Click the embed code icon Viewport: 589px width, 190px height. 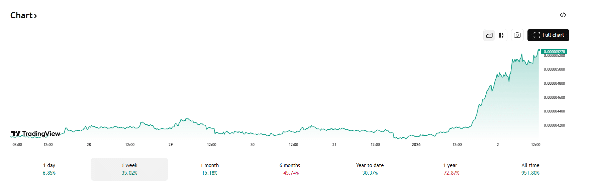click(x=563, y=15)
